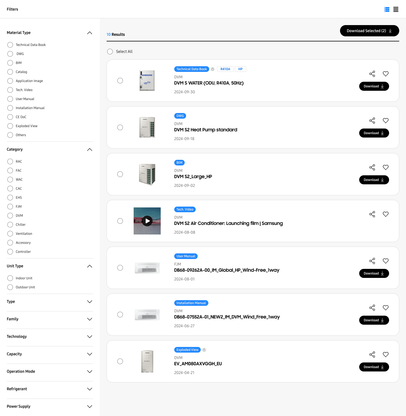Filter by Technical Data Book material
Viewport: 406px width, 416px height.
10,45
